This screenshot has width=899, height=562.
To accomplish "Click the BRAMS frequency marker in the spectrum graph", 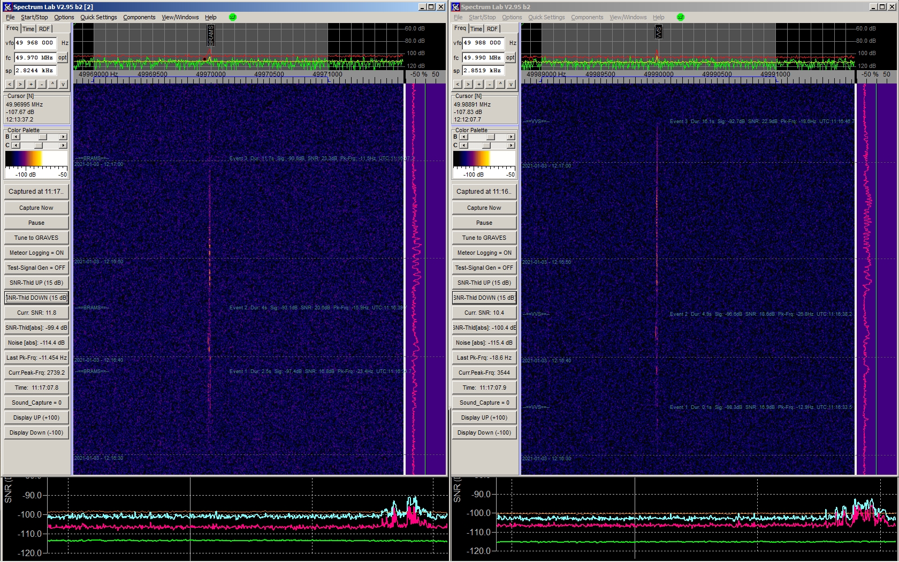I will click(210, 35).
